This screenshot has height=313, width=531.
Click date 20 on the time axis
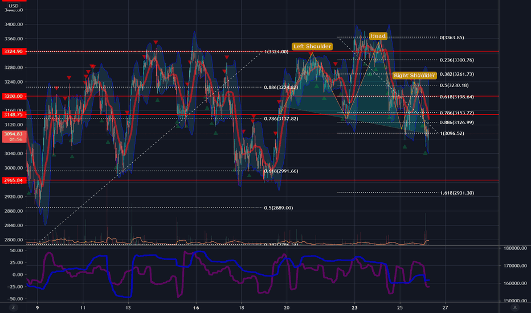pos(287,307)
